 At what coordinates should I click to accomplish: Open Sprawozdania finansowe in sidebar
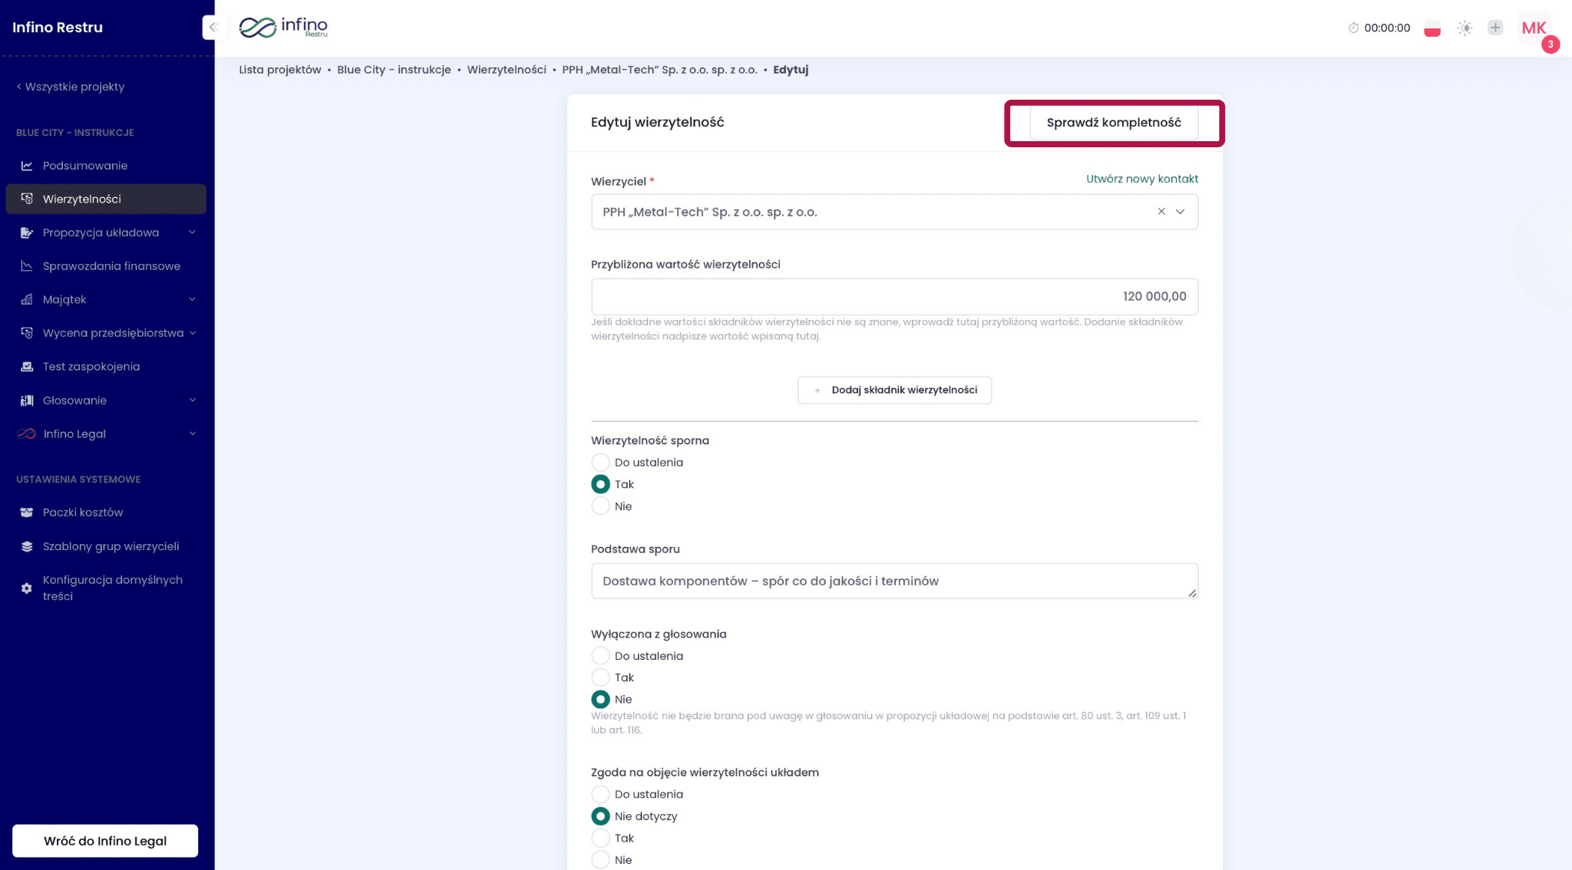[x=111, y=266]
